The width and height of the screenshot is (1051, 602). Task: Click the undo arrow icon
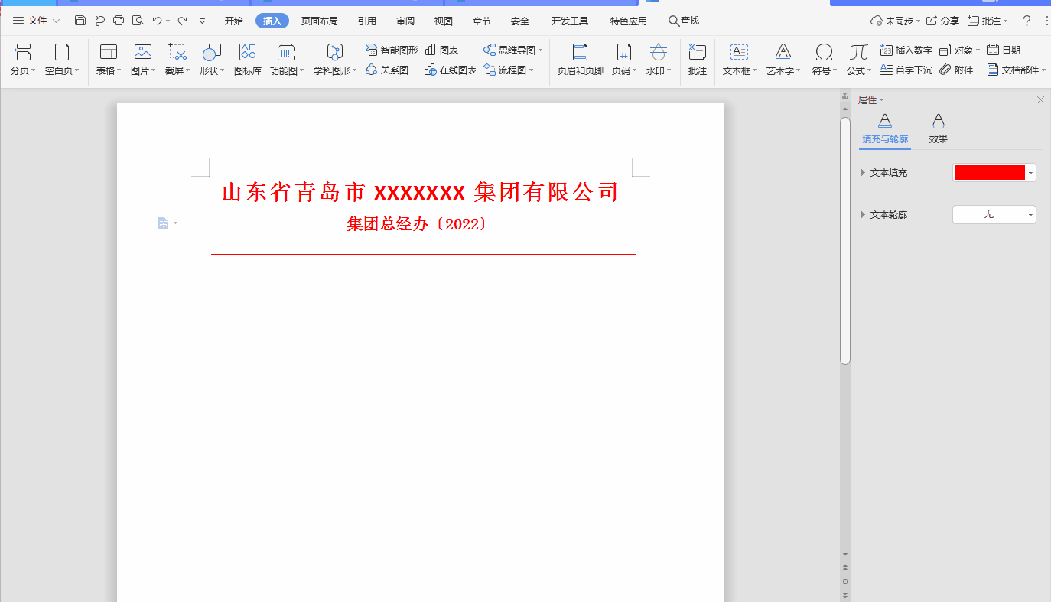point(157,21)
